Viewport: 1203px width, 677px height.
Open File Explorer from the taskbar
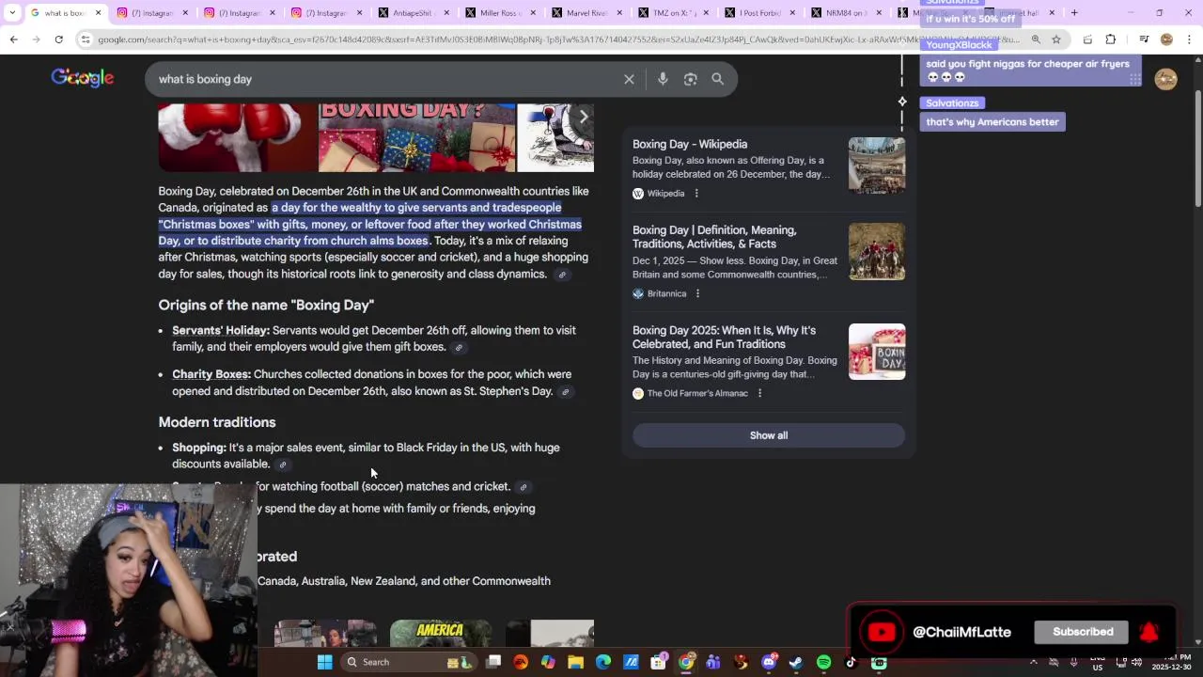[x=576, y=662]
